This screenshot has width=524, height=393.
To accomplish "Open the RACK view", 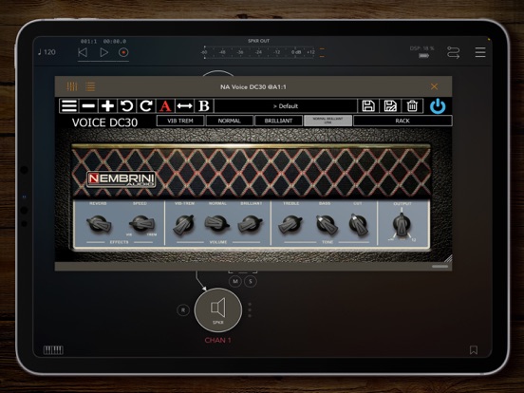I will [402, 121].
